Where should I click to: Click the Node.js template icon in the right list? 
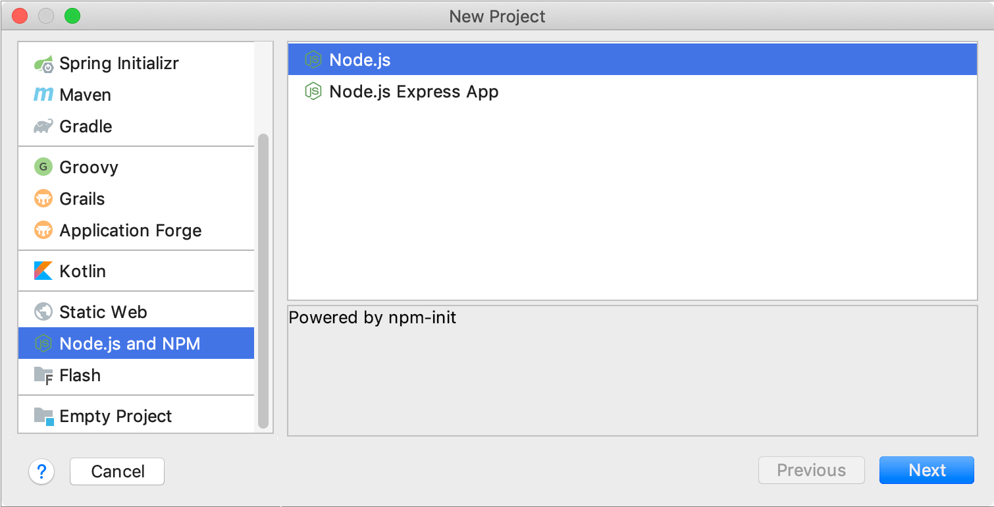point(313,60)
